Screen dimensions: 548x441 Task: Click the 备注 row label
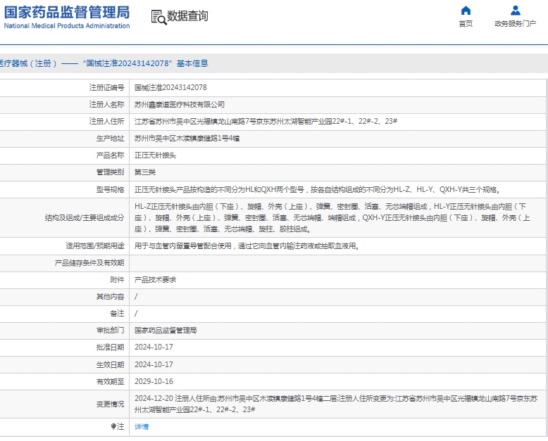[117, 313]
